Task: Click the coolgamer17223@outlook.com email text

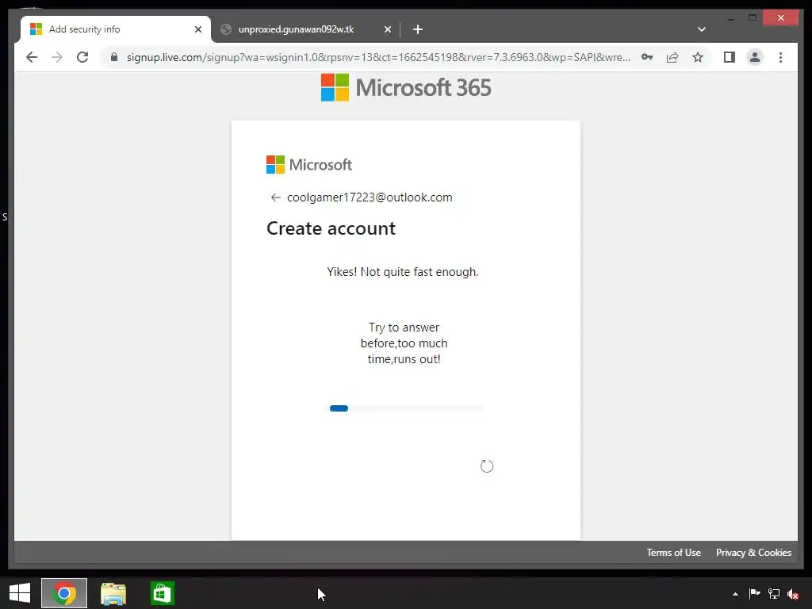Action: point(370,197)
